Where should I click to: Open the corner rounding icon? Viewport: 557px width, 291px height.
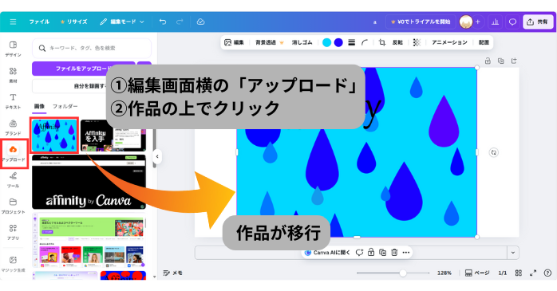point(365,42)
